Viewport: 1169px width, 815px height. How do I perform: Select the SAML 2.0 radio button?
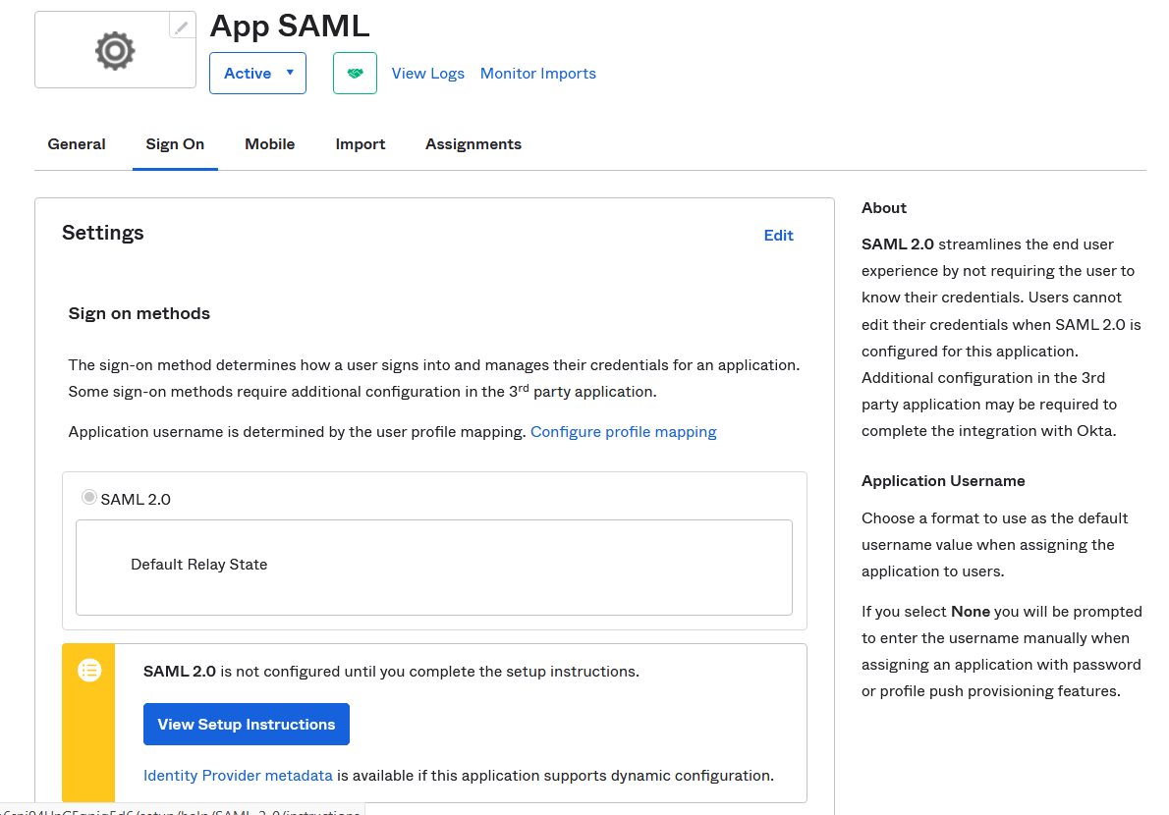point(89,498)
